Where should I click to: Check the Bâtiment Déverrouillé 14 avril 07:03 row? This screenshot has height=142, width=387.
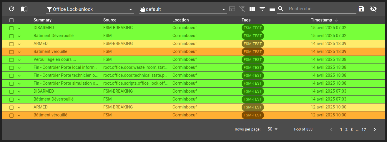click(x=11, y=99)
